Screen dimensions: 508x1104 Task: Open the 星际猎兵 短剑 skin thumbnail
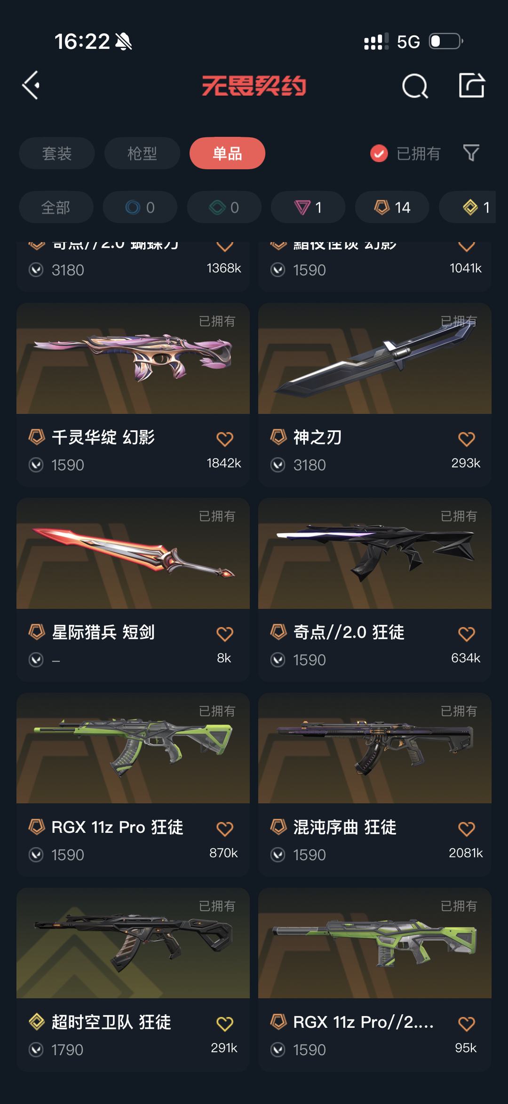[x=133, y=553]
